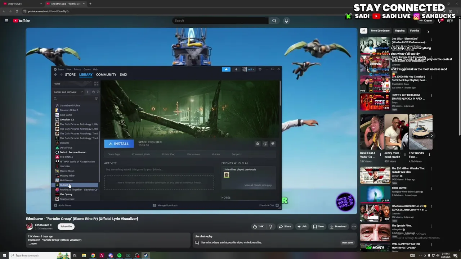Open the Bruce Wayne video thumbnail
The height and width of the screenshot is (259, 461).
375,195
